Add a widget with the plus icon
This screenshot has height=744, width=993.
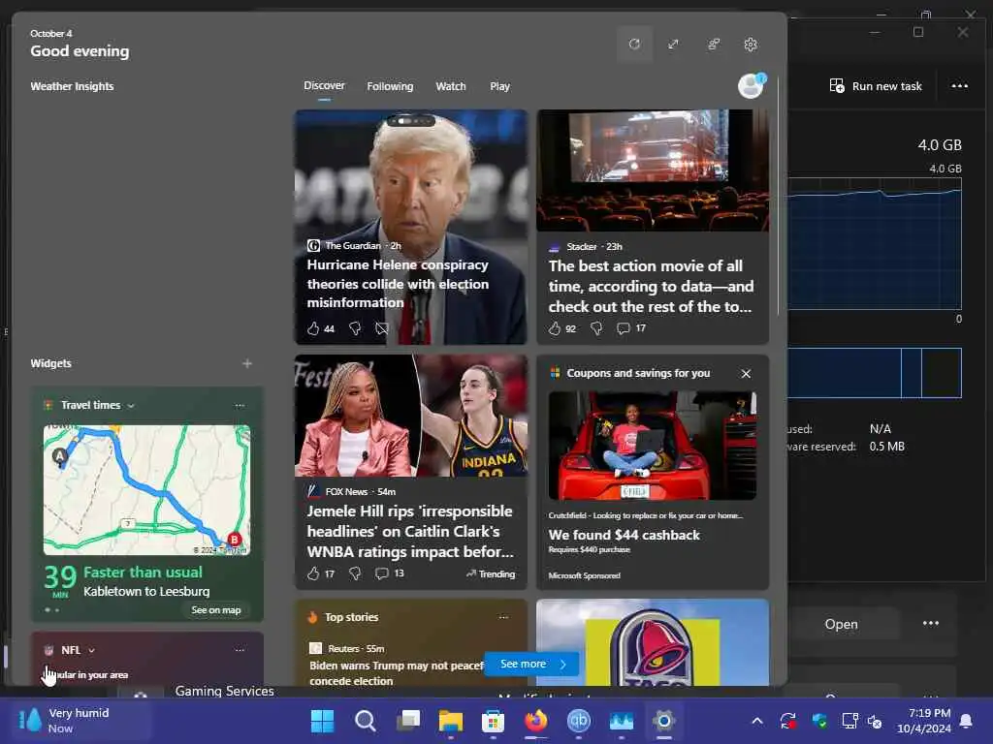[x=247, y=363]
